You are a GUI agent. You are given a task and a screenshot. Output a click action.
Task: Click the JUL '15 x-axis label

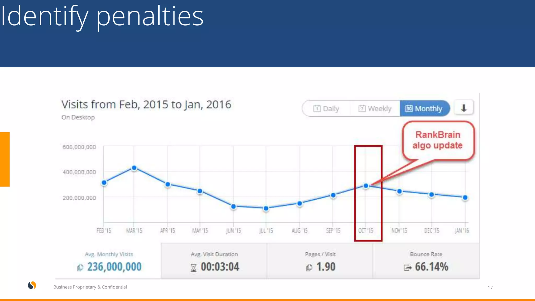pos(266,230)
